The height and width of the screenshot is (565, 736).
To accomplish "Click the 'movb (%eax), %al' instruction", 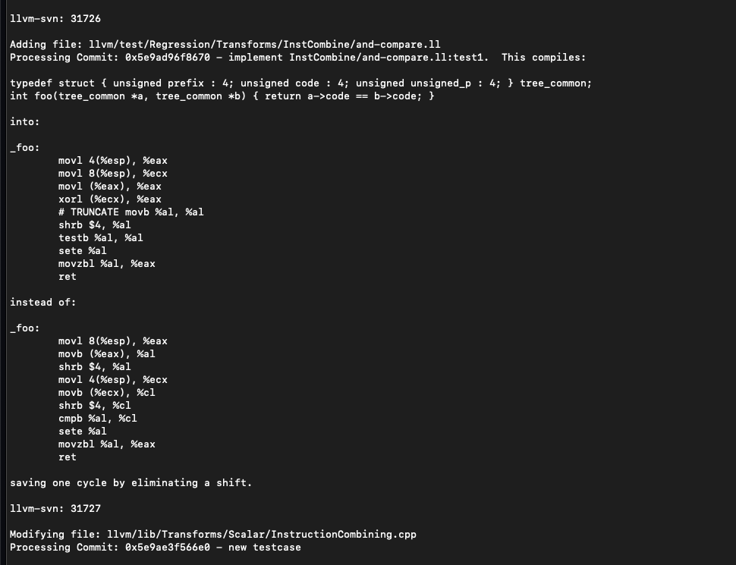I will pos(107,354).
